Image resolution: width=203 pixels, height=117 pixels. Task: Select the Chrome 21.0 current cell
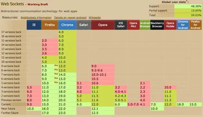point(67,104)
